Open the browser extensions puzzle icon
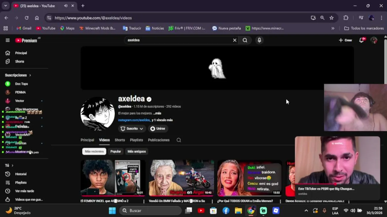This screenshot has width=387, height=217. [346, 18]
